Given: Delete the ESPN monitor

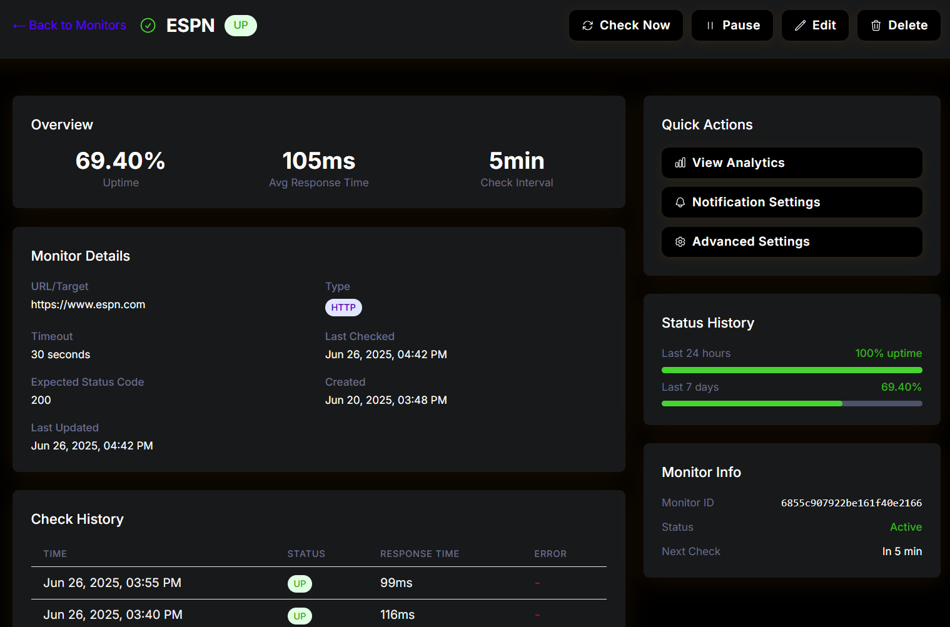Looking at the screenshot, I should (899, 26).
